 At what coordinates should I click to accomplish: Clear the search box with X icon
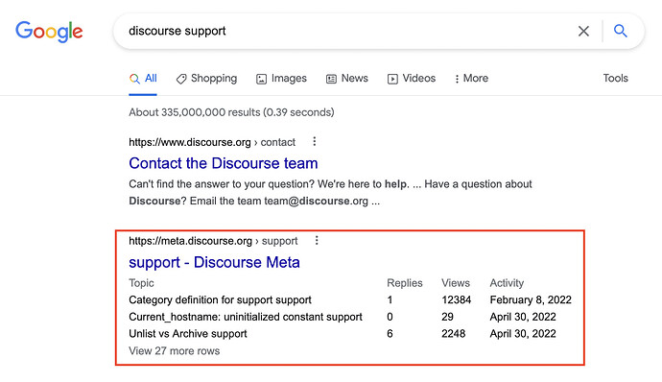(583, 31)
